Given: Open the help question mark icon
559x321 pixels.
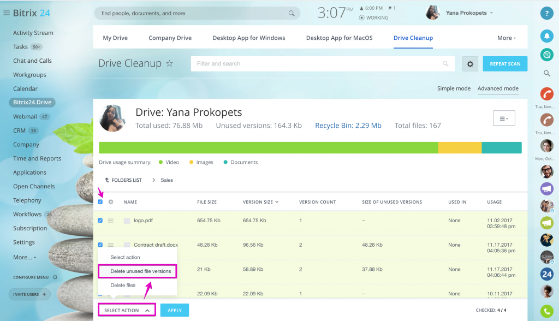Looking at the screenshot, I should pos(546,13).
